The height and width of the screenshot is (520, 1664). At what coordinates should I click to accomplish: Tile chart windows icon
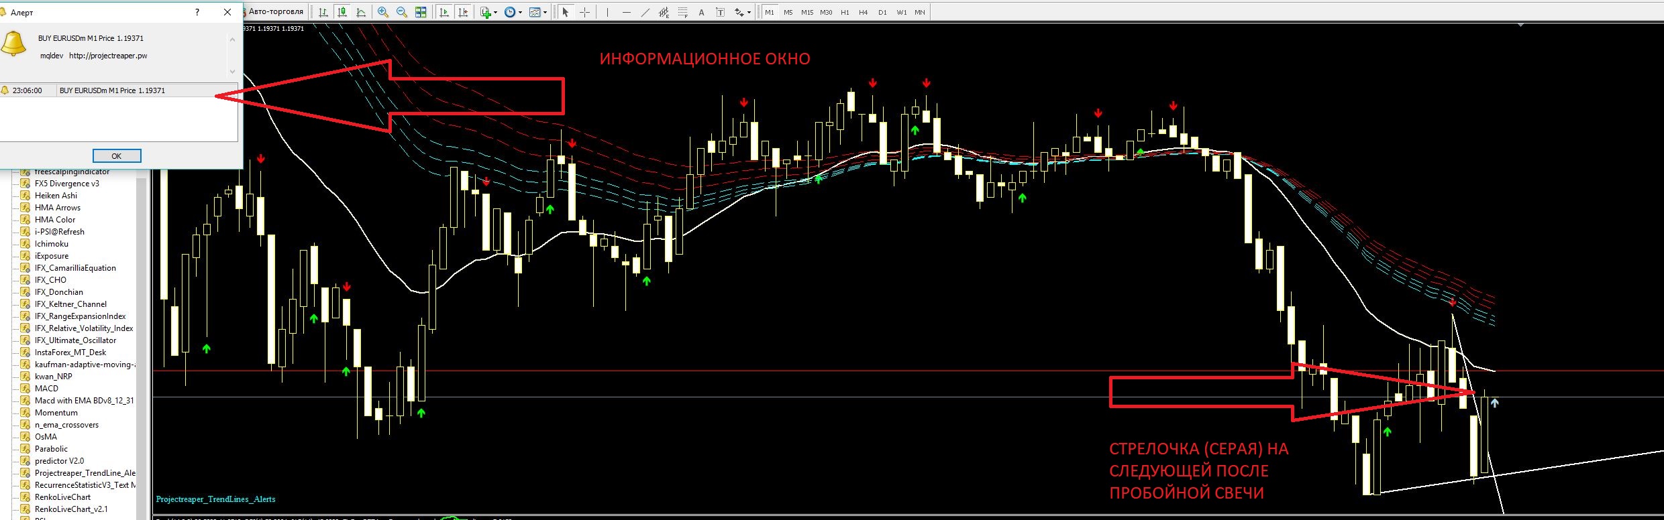(421, 12)
